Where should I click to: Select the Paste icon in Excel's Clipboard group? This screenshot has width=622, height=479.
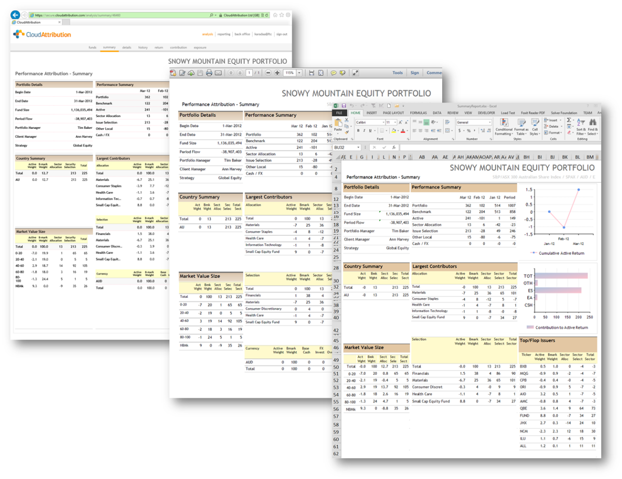[x=337, y=125]
